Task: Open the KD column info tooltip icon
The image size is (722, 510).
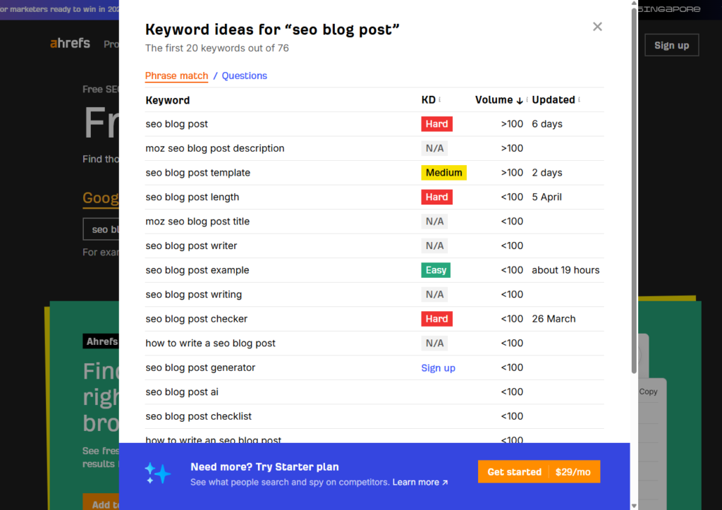Action: tap(439, 99)
